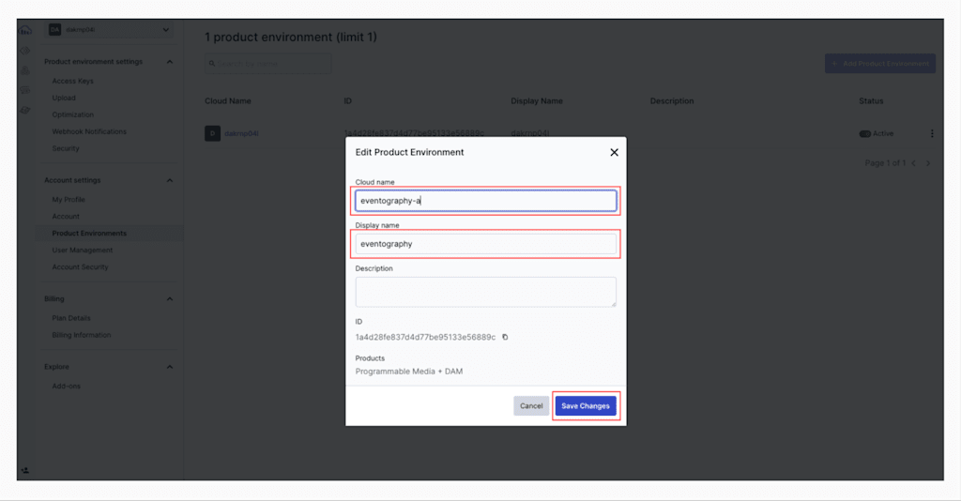
Task: Collapse the Explore section
Action: point(169,367)
